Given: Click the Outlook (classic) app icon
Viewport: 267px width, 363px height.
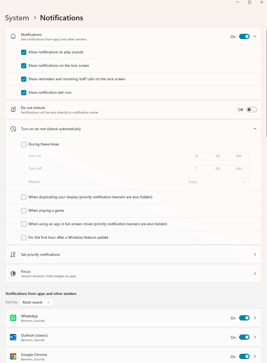Looking at the screenshot, I should pyautogui.click(x=13, y=337).
